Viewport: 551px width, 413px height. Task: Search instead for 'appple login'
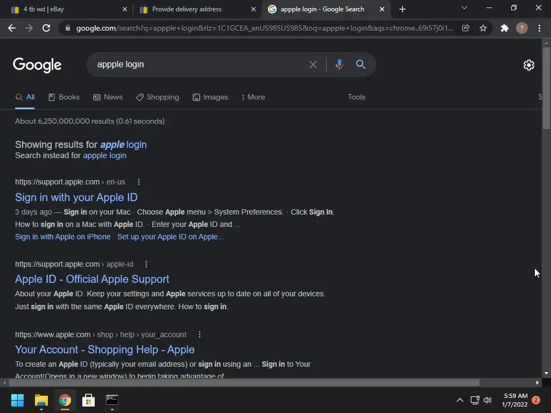coord(104,155)
